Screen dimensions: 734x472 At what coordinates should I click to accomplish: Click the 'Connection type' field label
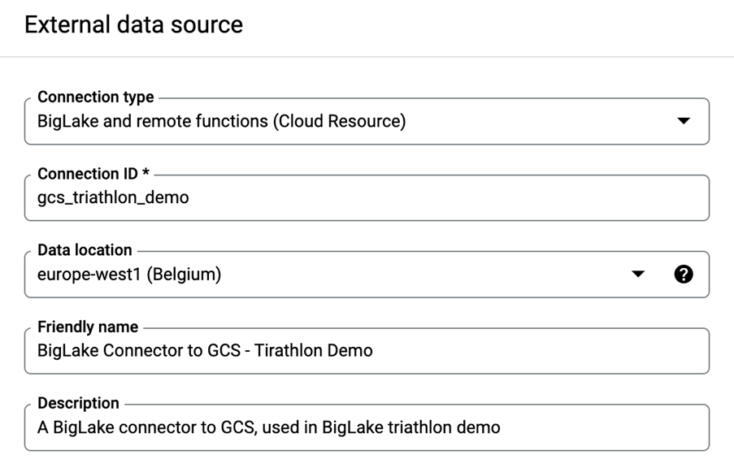96,97
